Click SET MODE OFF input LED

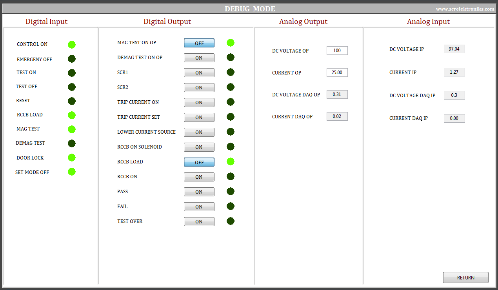click(x=72, y=172)
